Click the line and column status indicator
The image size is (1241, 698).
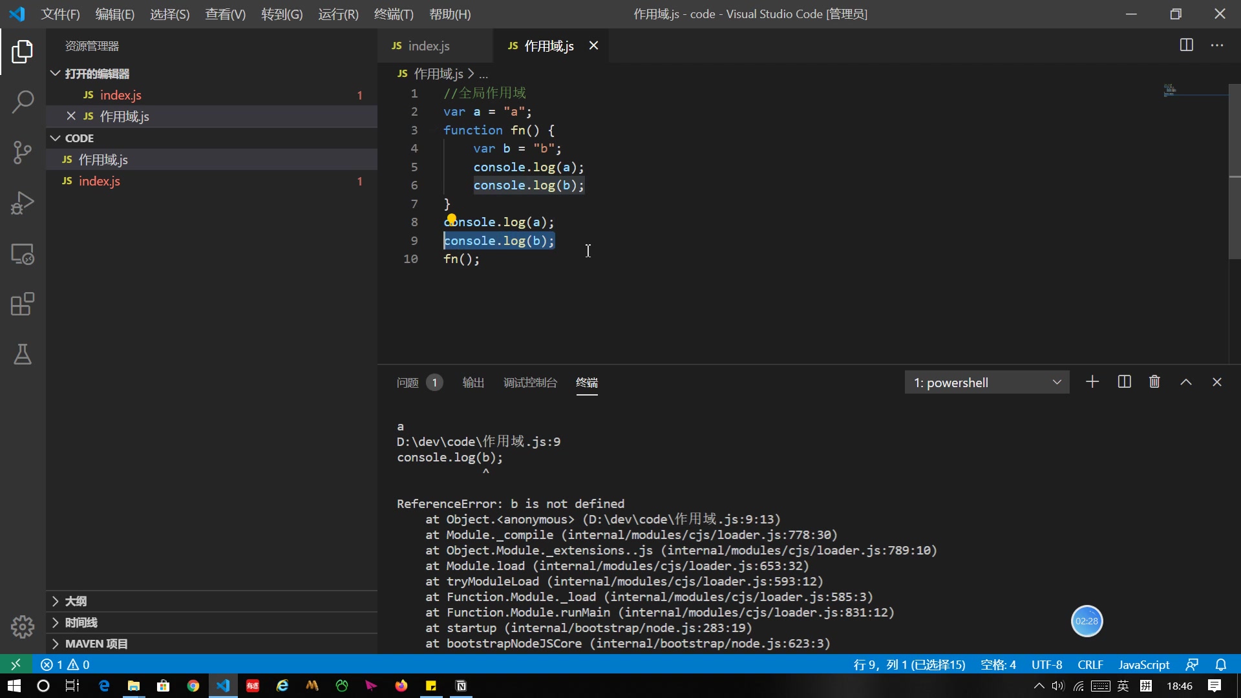click(x=909, y=664)
